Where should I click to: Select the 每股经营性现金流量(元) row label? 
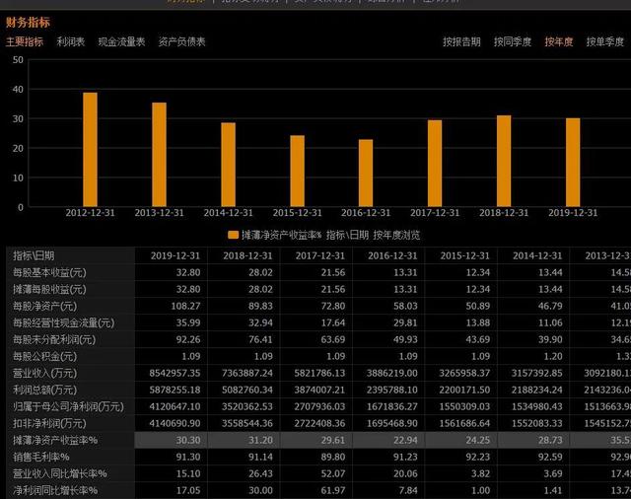click(63, 322)
